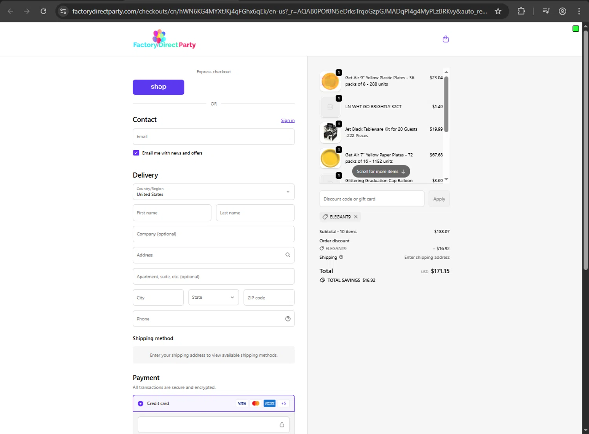Screen dimensions: 589x434
Task: Click "Enter shipping address" shipping text
Action: point(427,257)
